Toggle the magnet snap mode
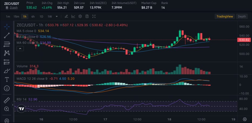Screen dimensions: 252x123 7,120
